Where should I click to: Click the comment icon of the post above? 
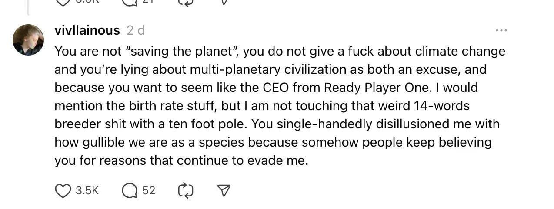tap(129, 2)
